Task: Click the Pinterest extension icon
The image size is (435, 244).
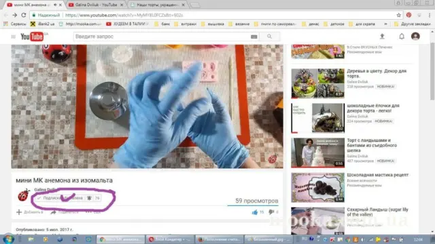Action: tap(408, 15)
